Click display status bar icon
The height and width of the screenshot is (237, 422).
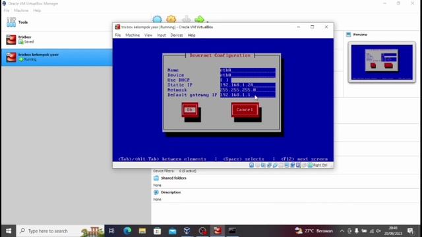pos(287,165)
